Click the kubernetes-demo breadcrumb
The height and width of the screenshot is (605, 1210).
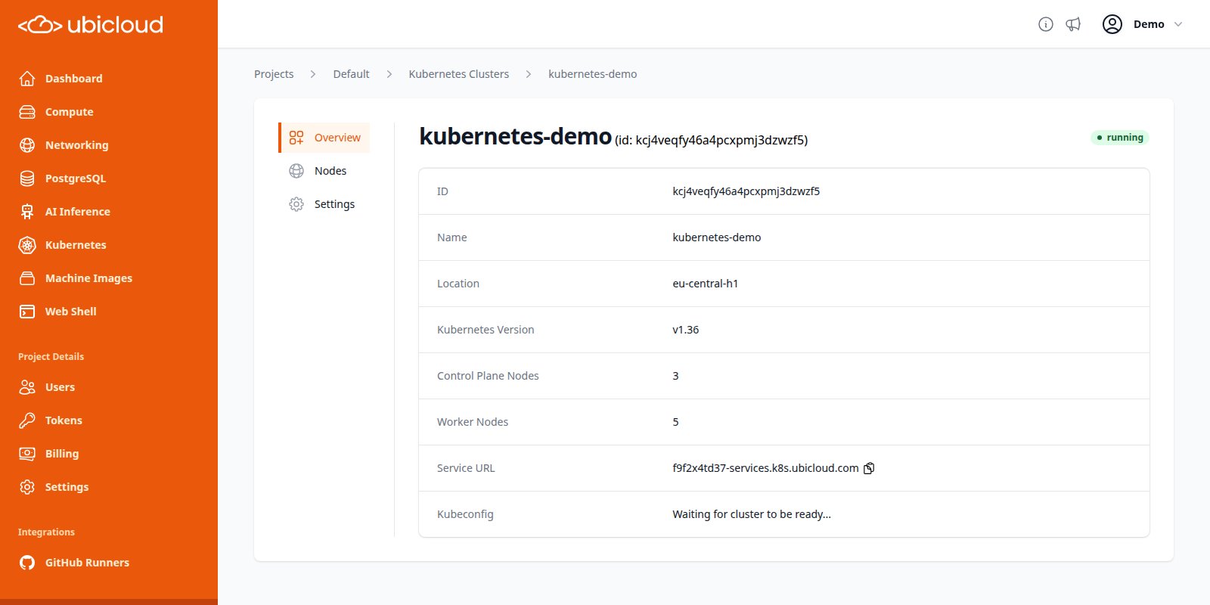(593, 74)
